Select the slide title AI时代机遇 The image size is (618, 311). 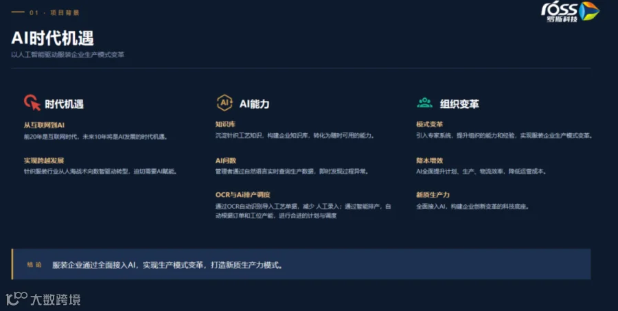tap(52, 38)
